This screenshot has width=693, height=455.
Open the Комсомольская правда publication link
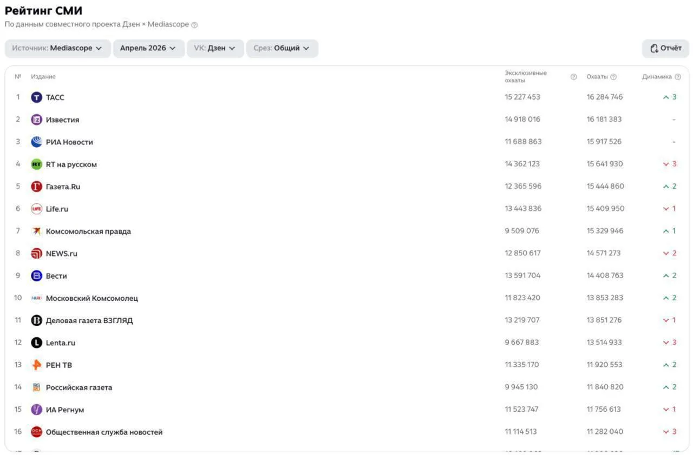pyautogui.click(x=88, y=232)
